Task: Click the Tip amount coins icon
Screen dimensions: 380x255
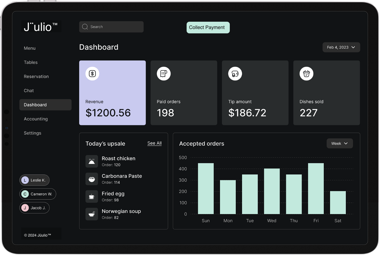Action: [235, 74]
